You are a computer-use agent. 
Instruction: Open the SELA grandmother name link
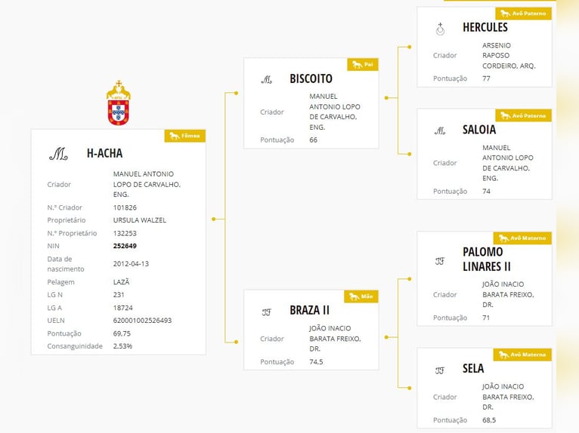(473, 369)
